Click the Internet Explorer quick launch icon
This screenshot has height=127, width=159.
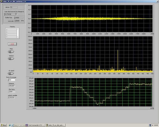click(x=10, y=125)
